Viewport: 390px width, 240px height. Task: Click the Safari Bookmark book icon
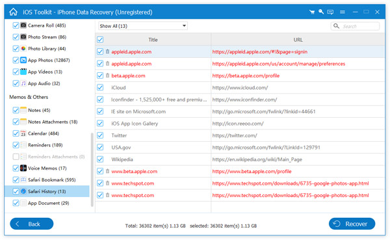23,180
